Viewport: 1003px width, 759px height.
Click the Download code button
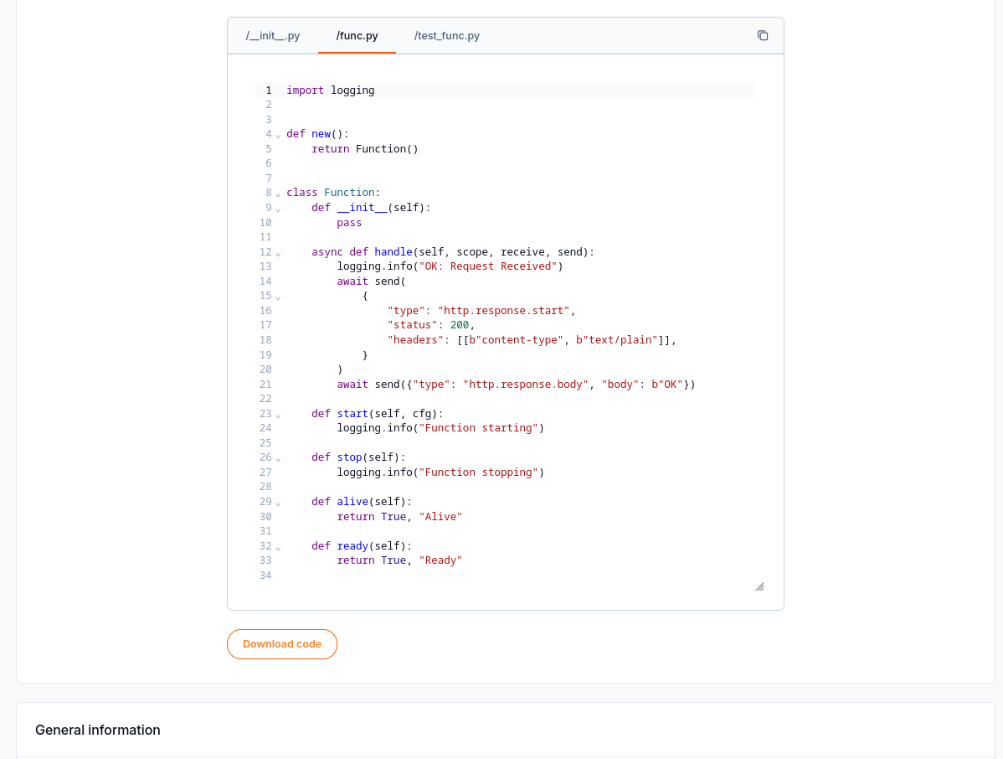[282, 643]
